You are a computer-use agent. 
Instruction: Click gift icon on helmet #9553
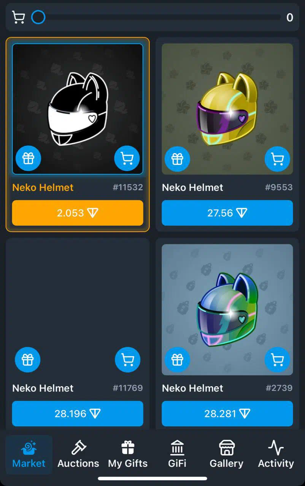[x=177, y=159]
